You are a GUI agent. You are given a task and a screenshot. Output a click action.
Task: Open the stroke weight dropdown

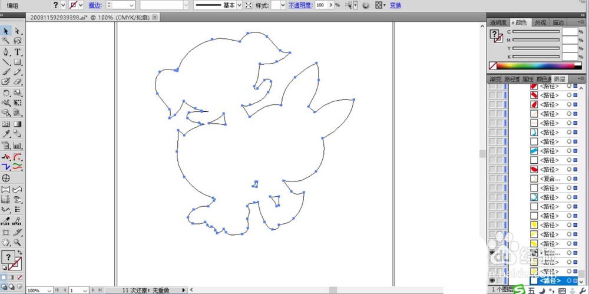click(x=132, y=5)
